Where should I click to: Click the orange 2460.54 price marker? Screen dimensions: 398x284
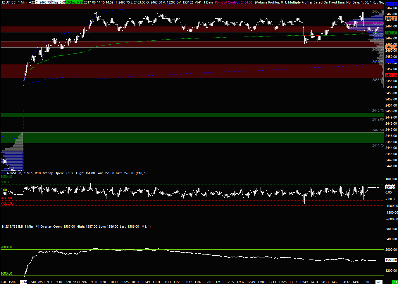391,47
